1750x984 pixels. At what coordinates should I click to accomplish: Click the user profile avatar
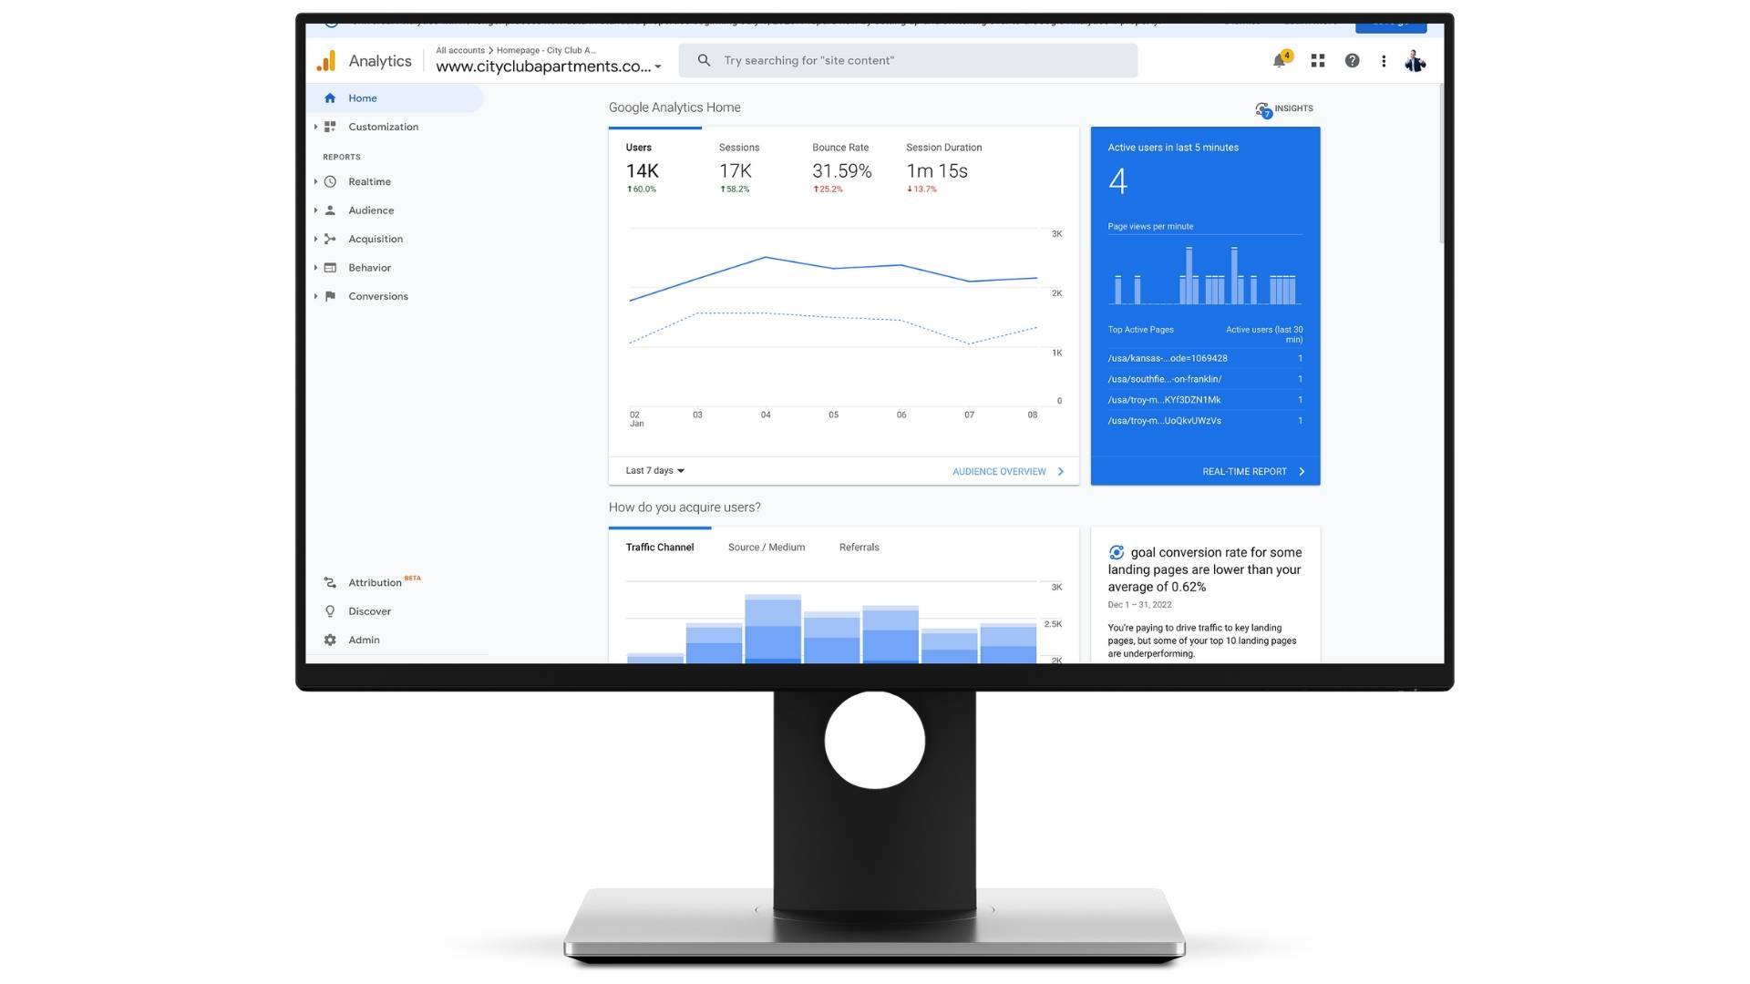pyautogui.click(x=1415, y=61)
